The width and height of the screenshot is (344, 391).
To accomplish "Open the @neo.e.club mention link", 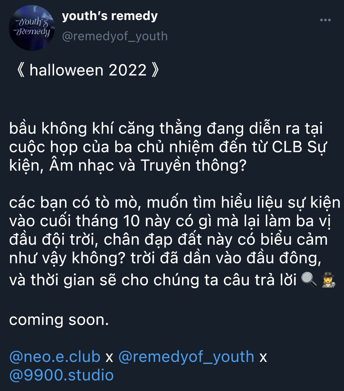I will tap(55, 356).
